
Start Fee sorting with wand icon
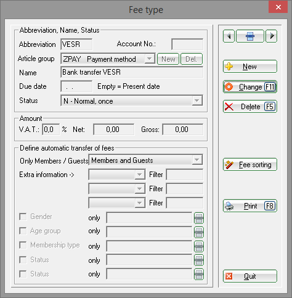pos(250,165)
